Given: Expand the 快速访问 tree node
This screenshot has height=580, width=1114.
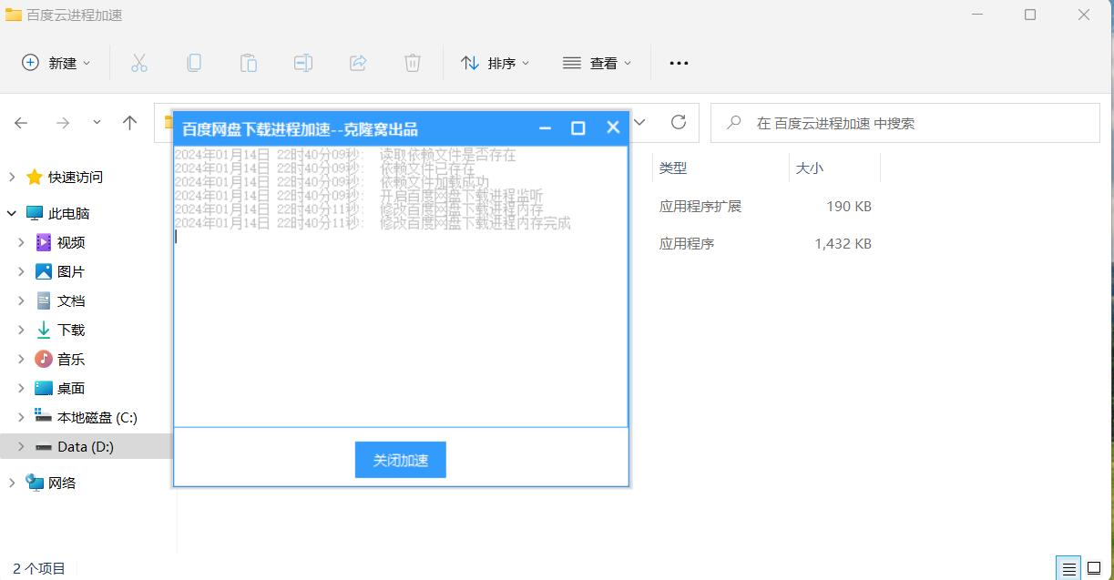Looking at the screenshot, I should click(x=12, y=177).
